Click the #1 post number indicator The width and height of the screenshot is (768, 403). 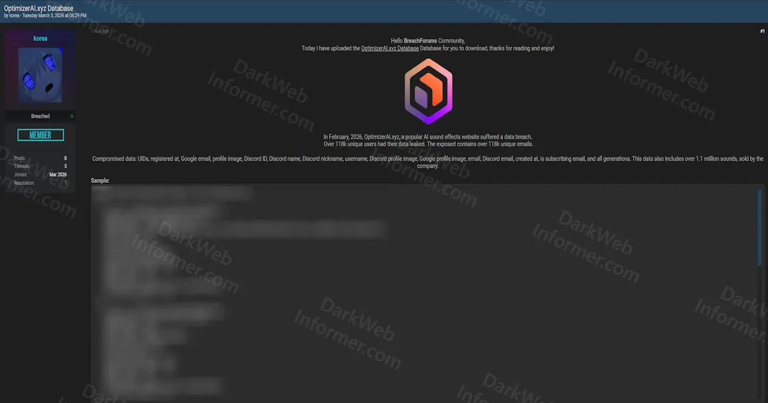(x=762, y=31)
